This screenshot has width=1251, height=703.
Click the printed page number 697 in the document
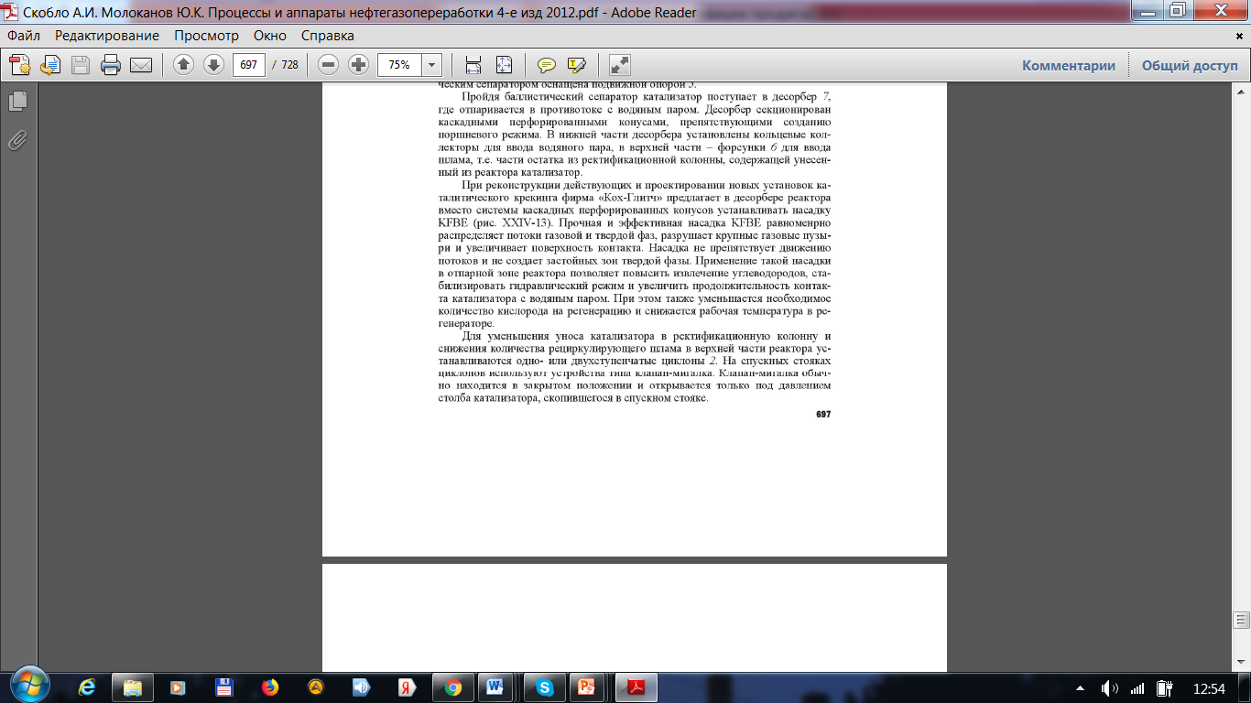point(822,415)
